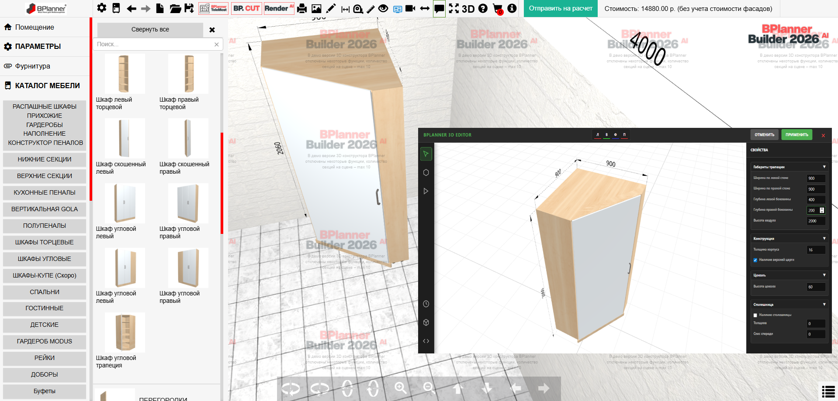Viewport: 838px width, 401px height.
Task: Expand КУХОННЫЕ ПЕНАЛЫ category
Action: click(45, 192)
